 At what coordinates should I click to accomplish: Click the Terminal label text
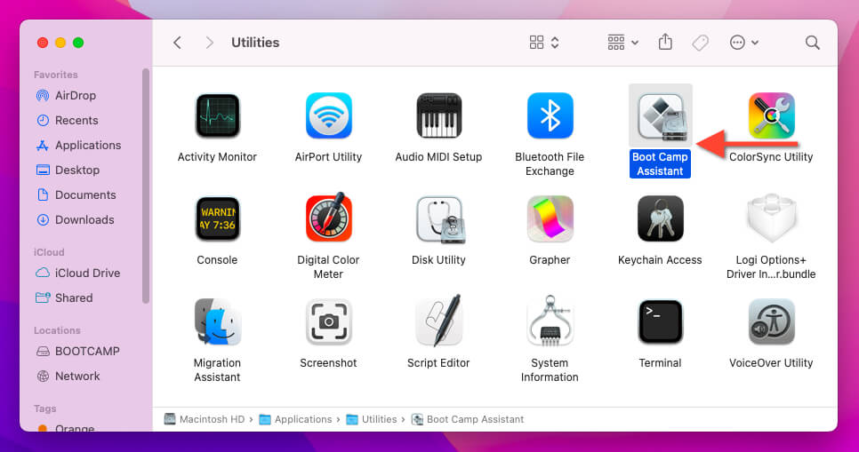point(660,363)
